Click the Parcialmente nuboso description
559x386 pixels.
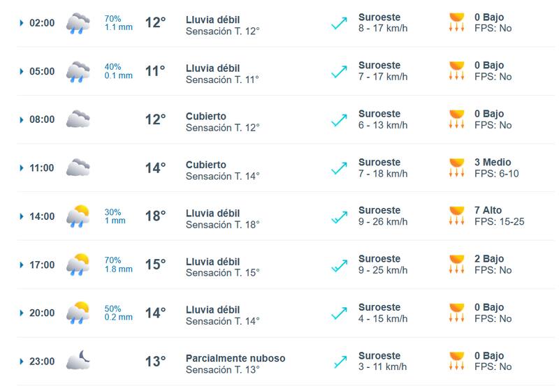point(235,358)
